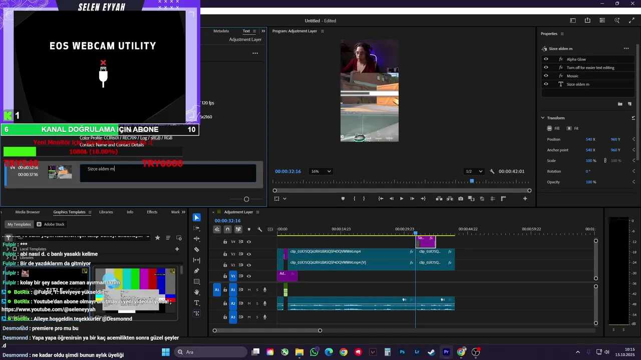
Task: Open the 16% zoom level dropdown
Action: tap(321, 171)
